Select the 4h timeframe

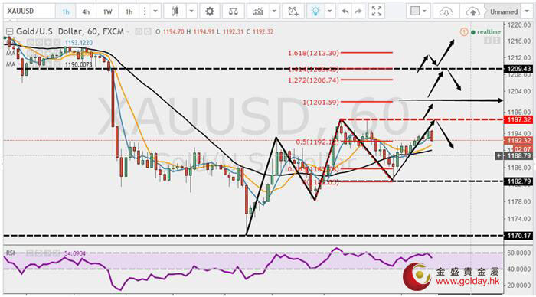pos(86,12)
